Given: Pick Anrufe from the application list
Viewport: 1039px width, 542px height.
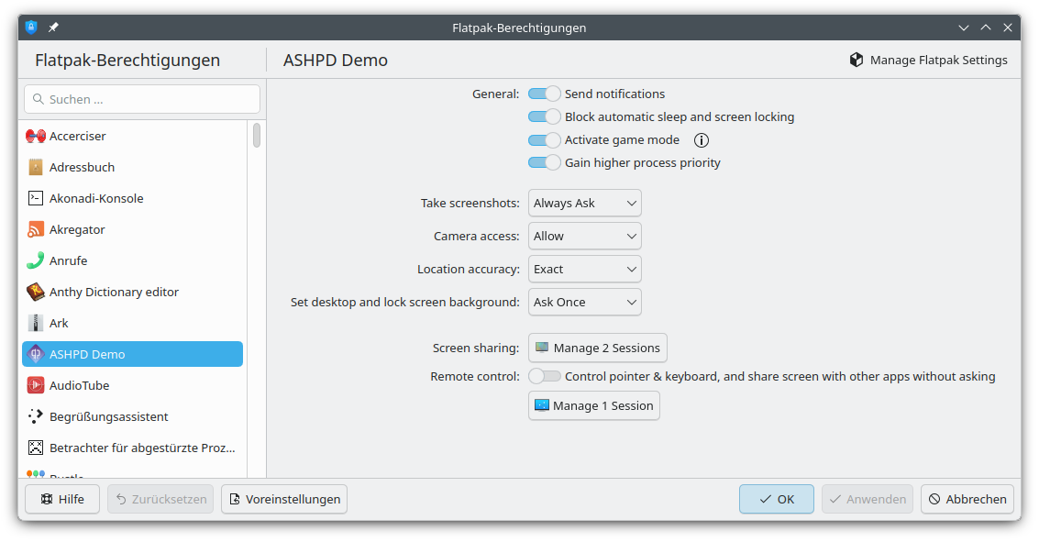Looking at the screenshot, I should [x=133, y=260].
